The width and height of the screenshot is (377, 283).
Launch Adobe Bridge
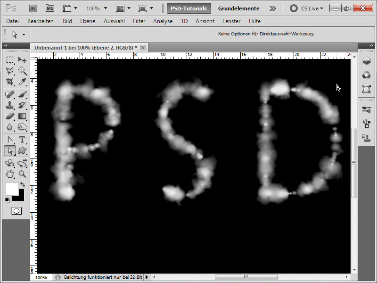point(33,8)
